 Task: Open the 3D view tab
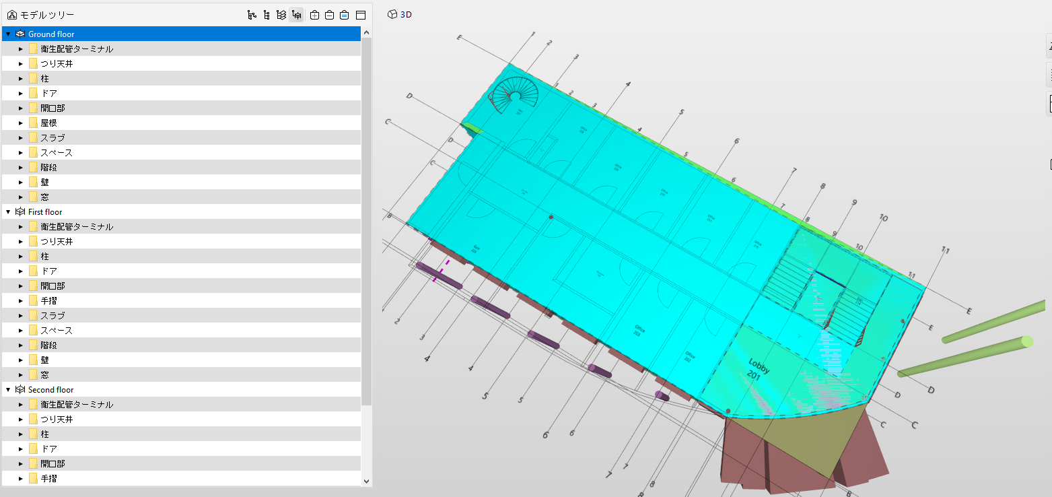coord(400,14)
